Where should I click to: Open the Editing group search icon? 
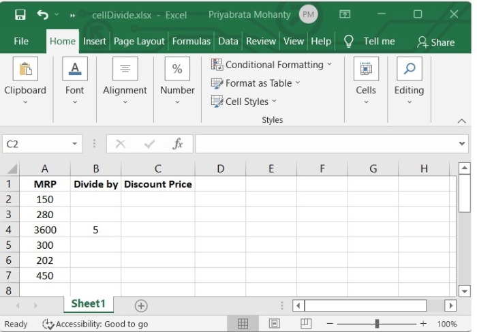tap(409, 69)
